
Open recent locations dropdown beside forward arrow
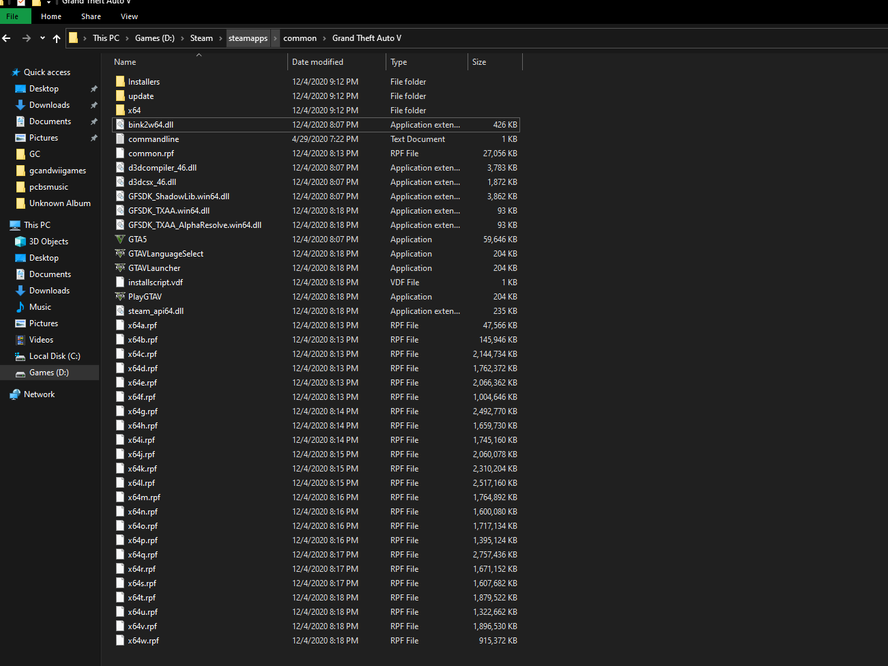[x=42, y=38]
